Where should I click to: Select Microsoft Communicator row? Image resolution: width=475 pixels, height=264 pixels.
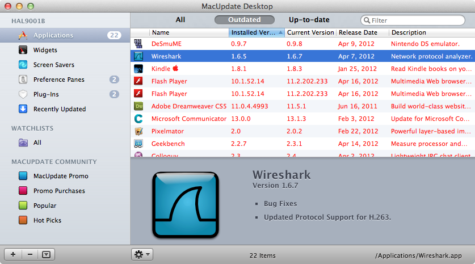point(189,119)
